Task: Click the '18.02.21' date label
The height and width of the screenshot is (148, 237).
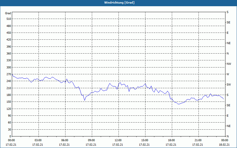Action: [x=224, y=144]
